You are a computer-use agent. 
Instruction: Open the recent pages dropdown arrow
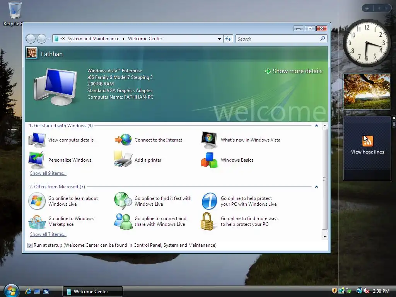(x=49, y=39)
